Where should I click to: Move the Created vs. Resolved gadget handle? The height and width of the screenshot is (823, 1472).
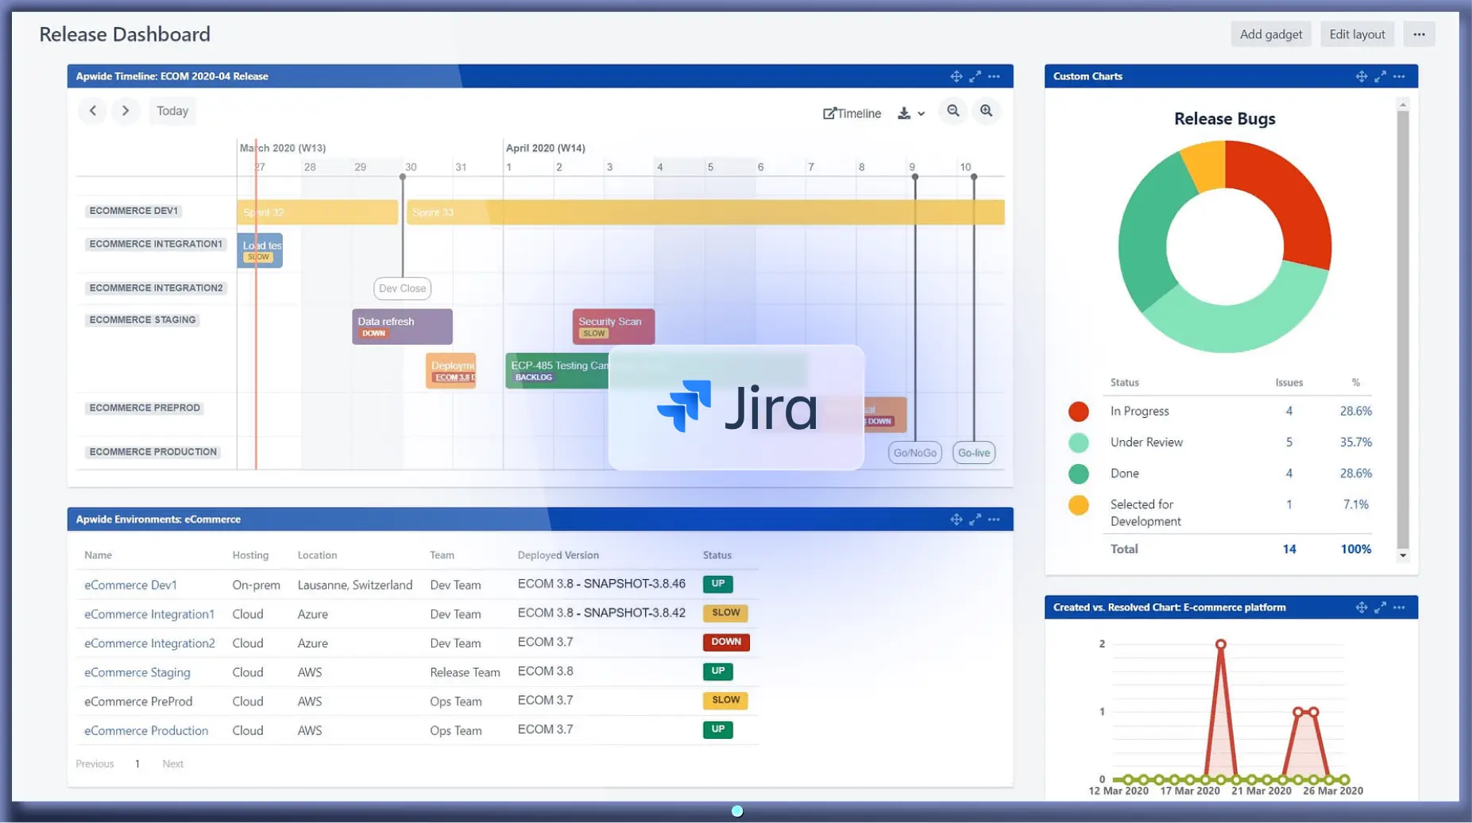tap(1362, 608)
